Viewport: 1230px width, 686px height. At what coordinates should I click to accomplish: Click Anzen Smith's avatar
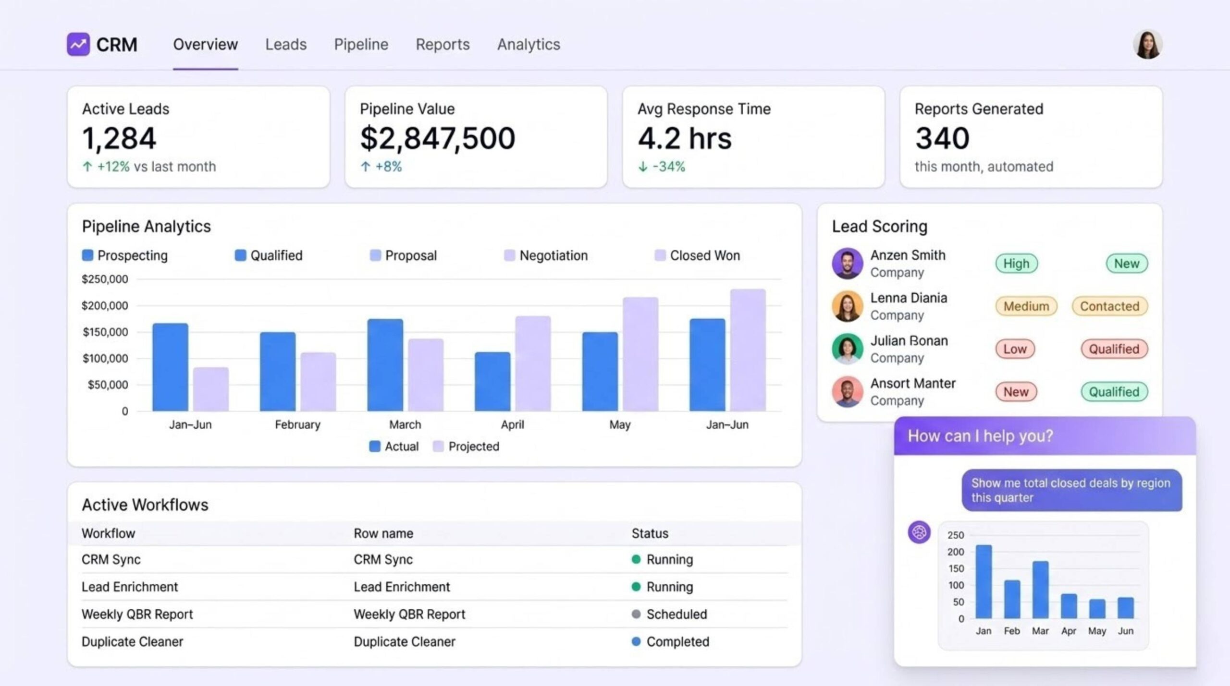click(847, 264)
